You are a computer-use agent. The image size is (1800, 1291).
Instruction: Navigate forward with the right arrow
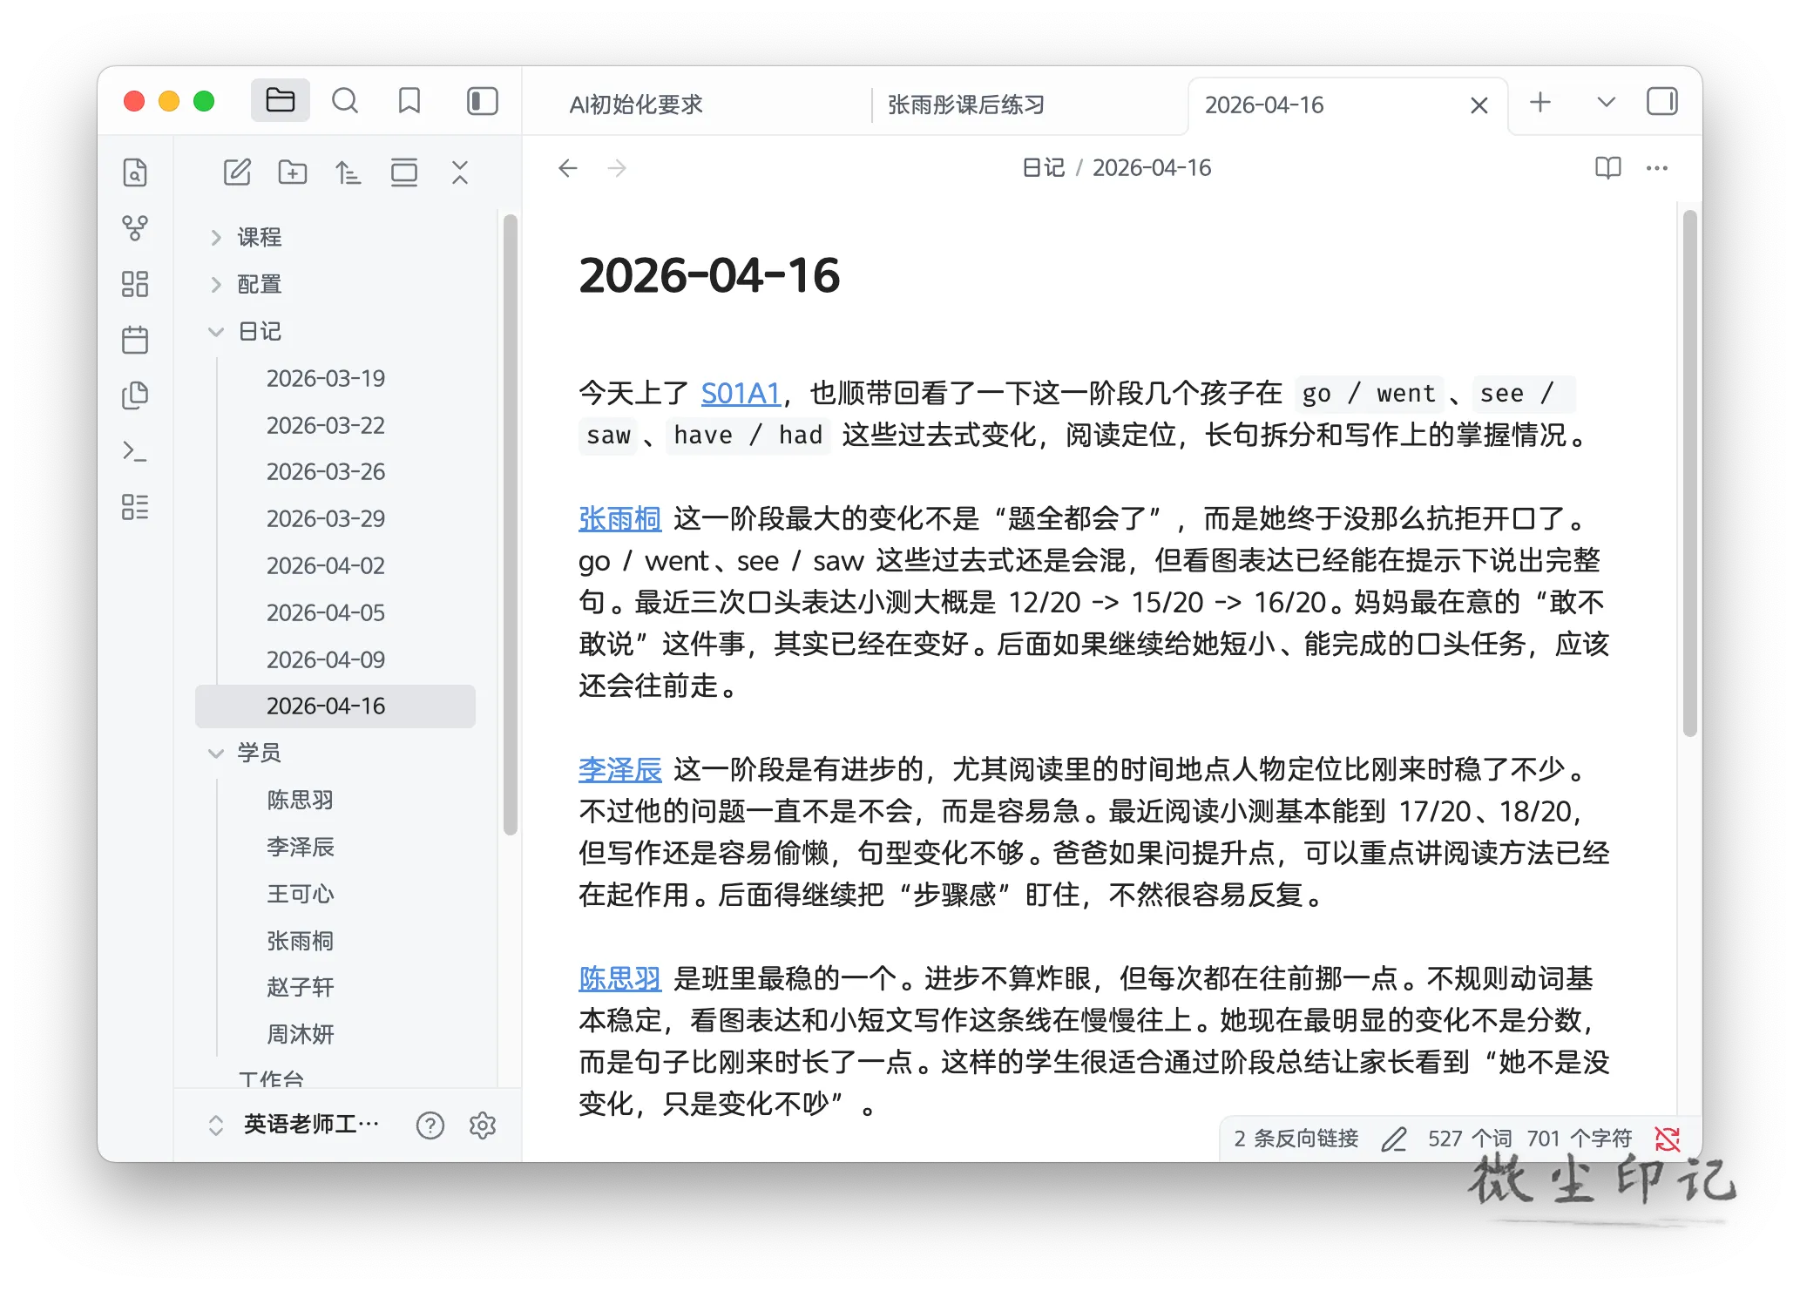(x=617, y=168)
